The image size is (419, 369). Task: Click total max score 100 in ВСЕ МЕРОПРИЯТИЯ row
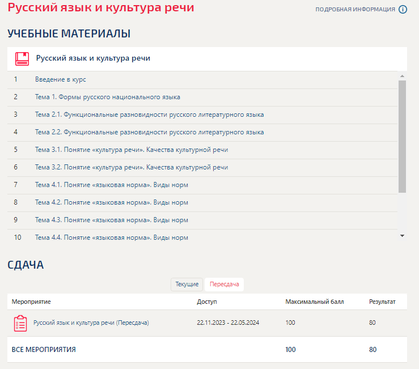(x=290, y=350)
